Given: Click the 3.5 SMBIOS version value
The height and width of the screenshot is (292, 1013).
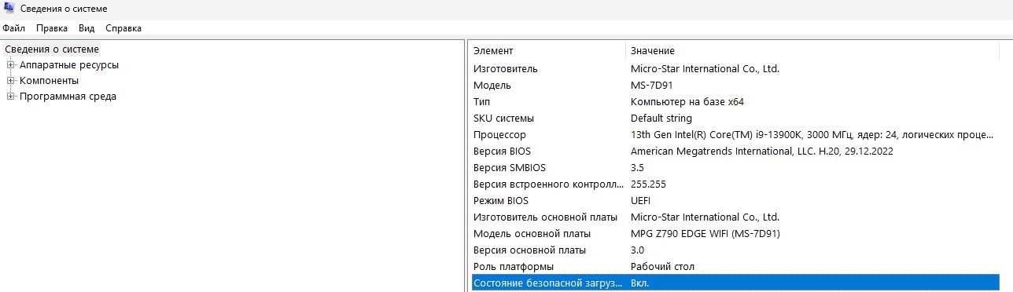Looking at the screenshot, I should coord(638,167).
